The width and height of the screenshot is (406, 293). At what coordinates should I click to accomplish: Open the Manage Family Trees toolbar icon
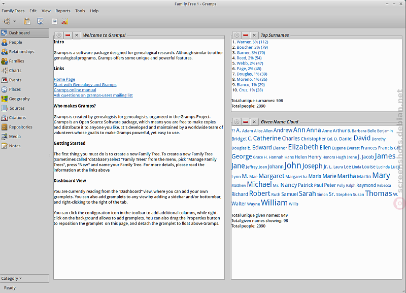[7, 21]
